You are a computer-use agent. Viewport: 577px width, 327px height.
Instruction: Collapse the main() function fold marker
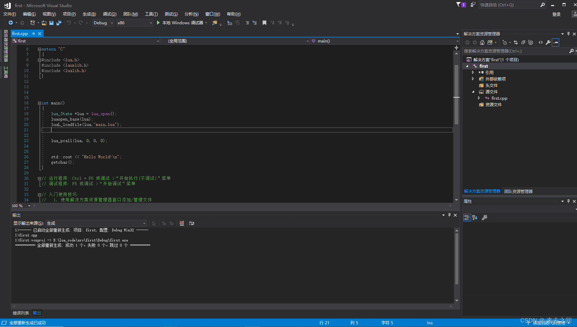(x=39, y=103)
